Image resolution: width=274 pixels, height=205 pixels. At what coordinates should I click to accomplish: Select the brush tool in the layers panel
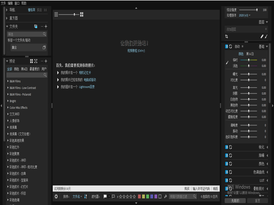266,37
